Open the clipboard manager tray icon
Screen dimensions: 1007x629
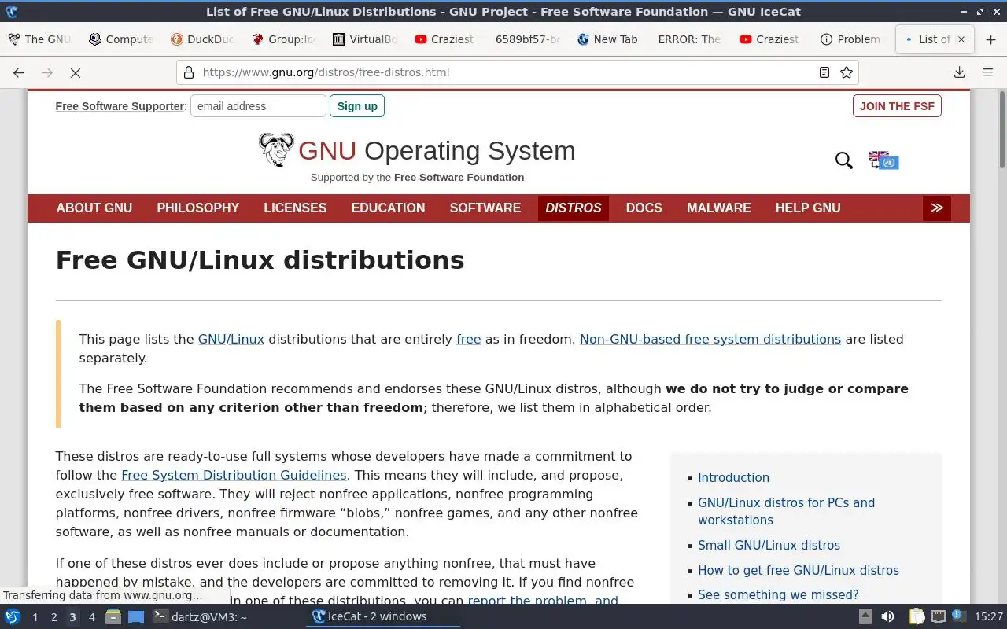pyautogui.click(x=917, y=617)
